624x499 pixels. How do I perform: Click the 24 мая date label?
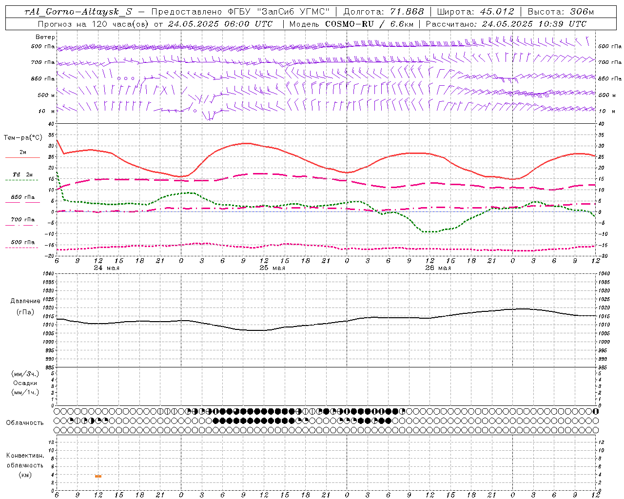coord(106,268)
